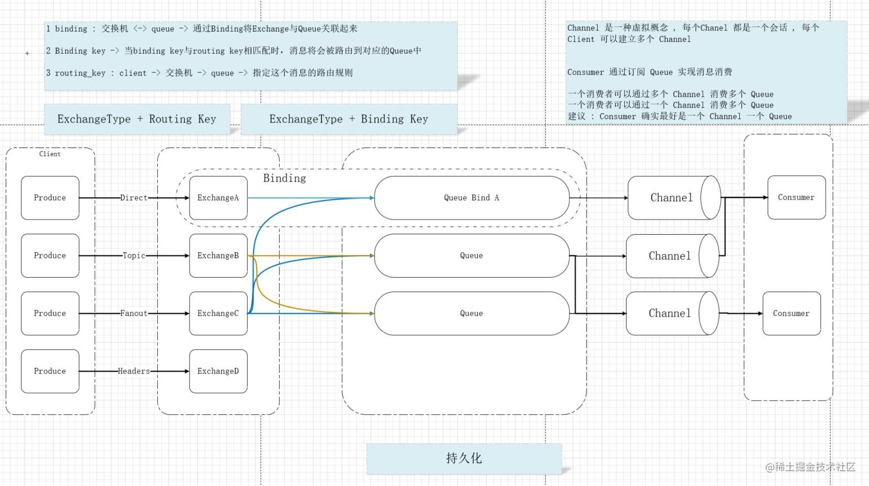Select the 持久化 note box
Screen dimensions: 869x486
click(x=464, y=458)
